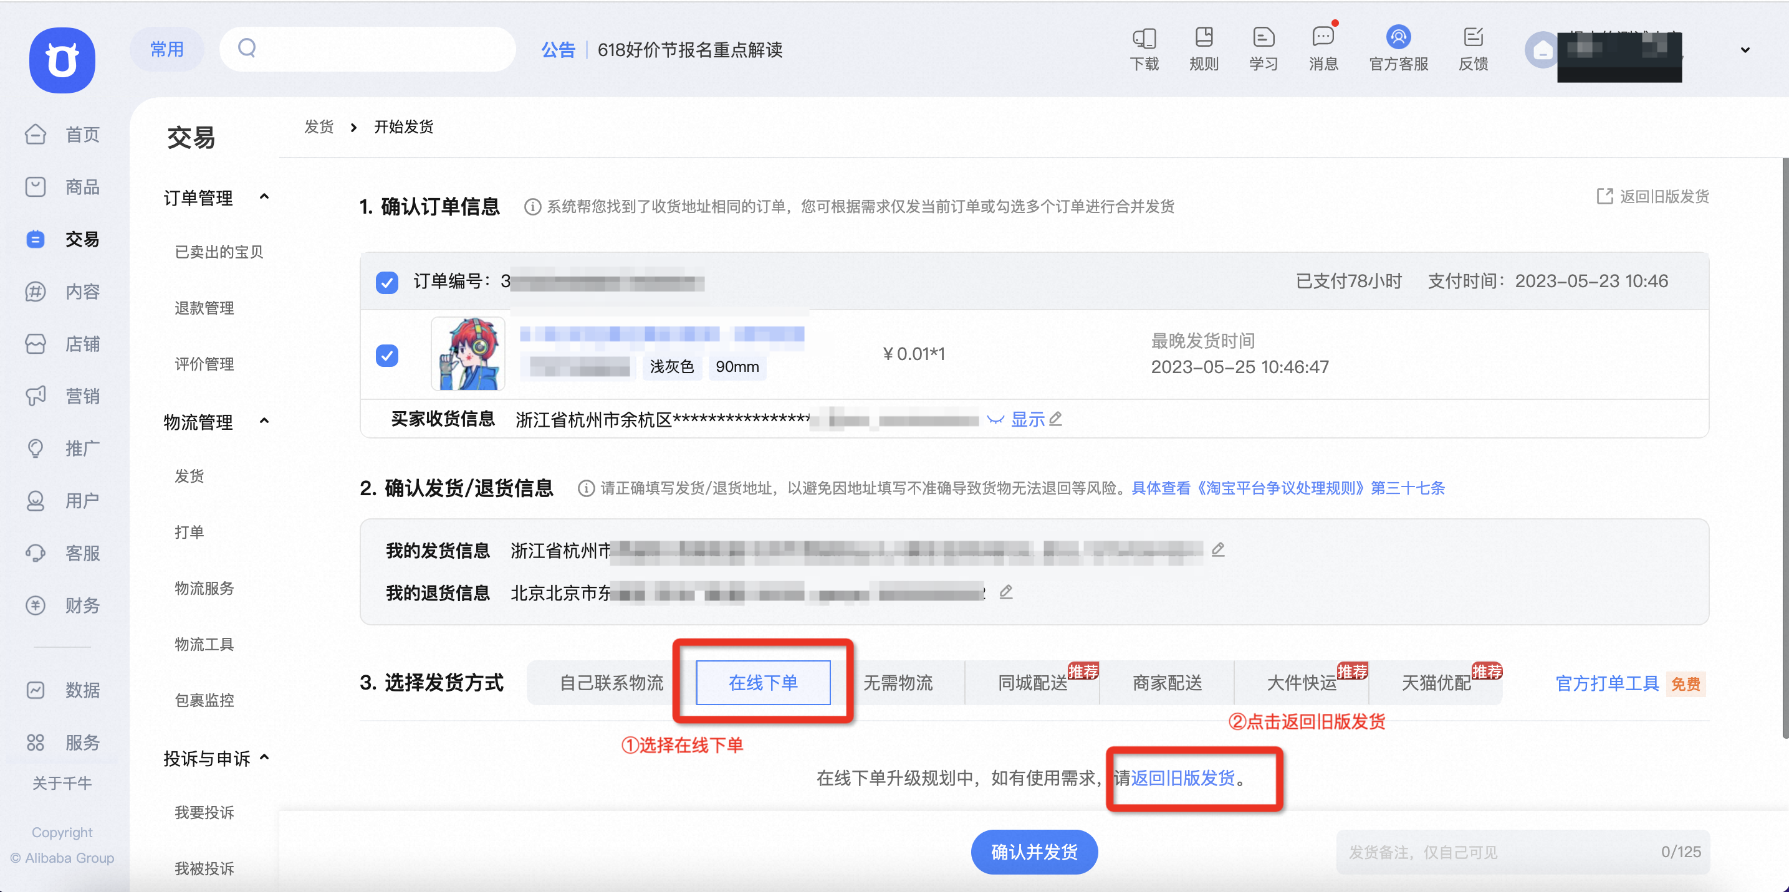This screenshot has width=1789, height=892.
Task: Click info icon beside 确认订单信息
Action: [x=532, y=207]
